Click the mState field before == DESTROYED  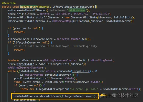click(45, 14)
